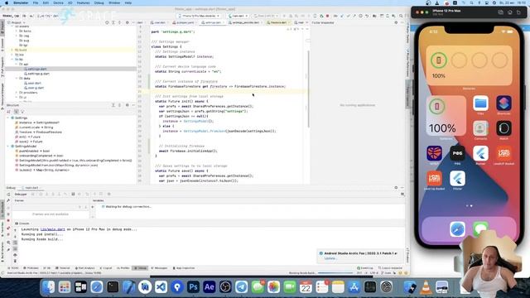Open the Project view dropdown in the project panel
Screen dimensions: 530x298
tap(17, 22)
